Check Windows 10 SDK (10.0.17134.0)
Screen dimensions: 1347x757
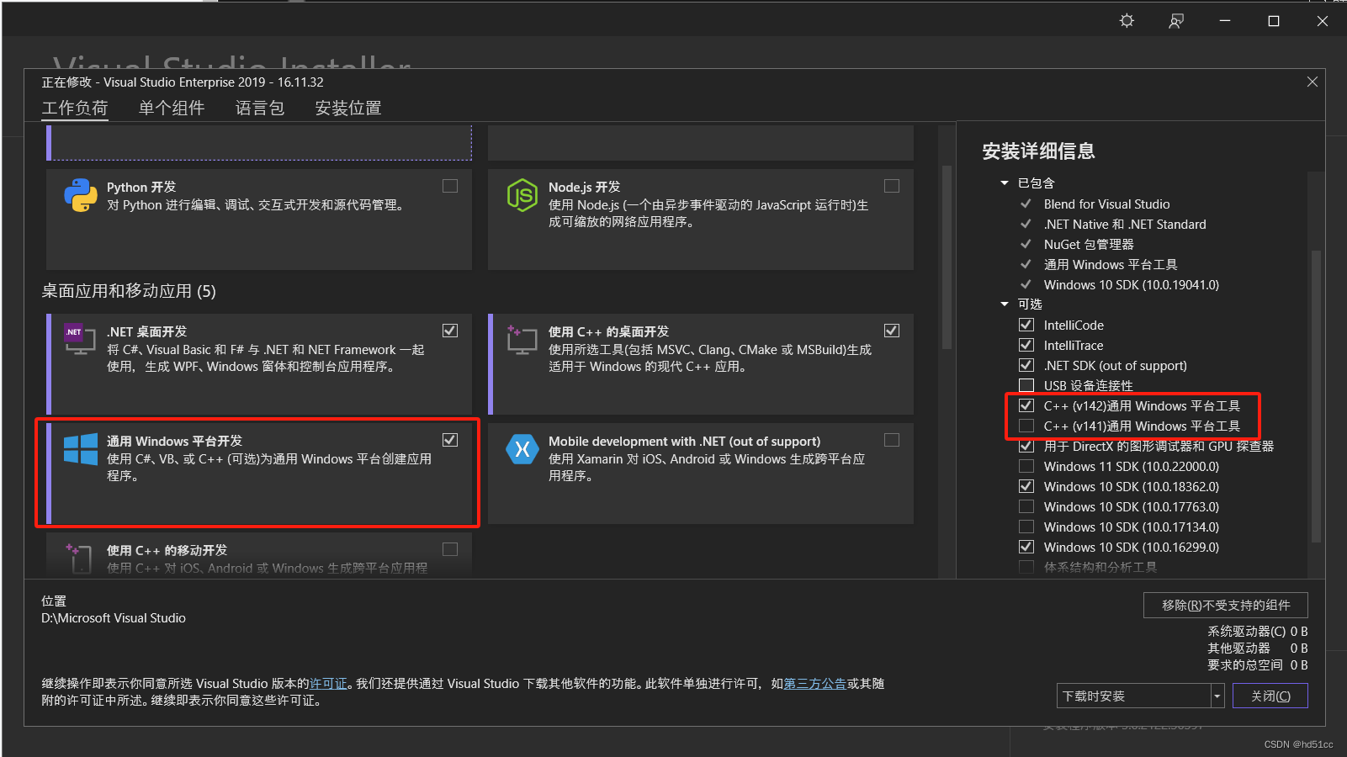tap(1026, 527)
